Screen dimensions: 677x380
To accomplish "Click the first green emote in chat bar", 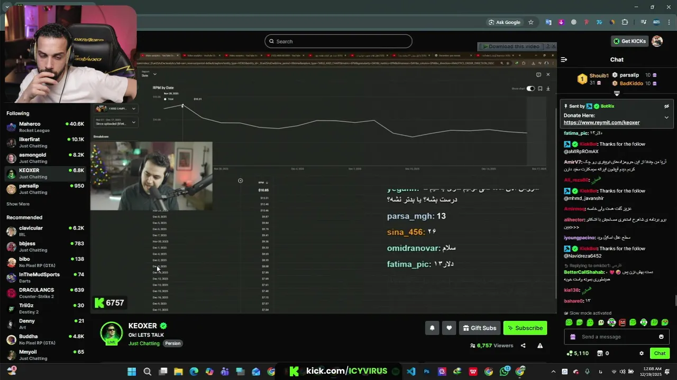I will pos(569,322).
